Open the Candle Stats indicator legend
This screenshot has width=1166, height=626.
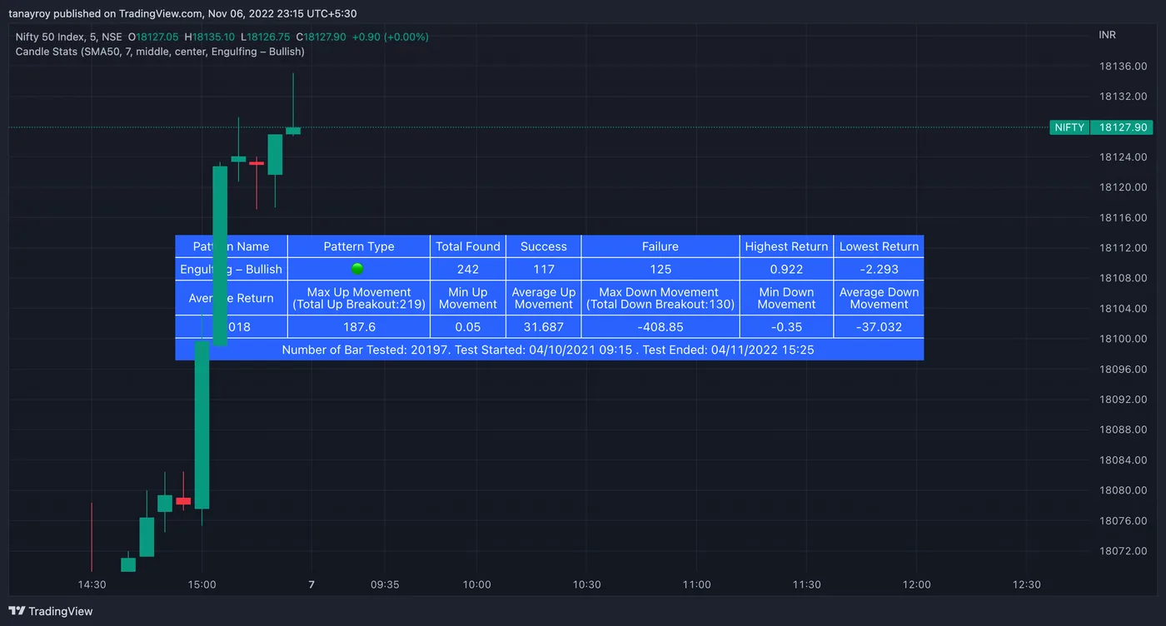pos(160,52)
